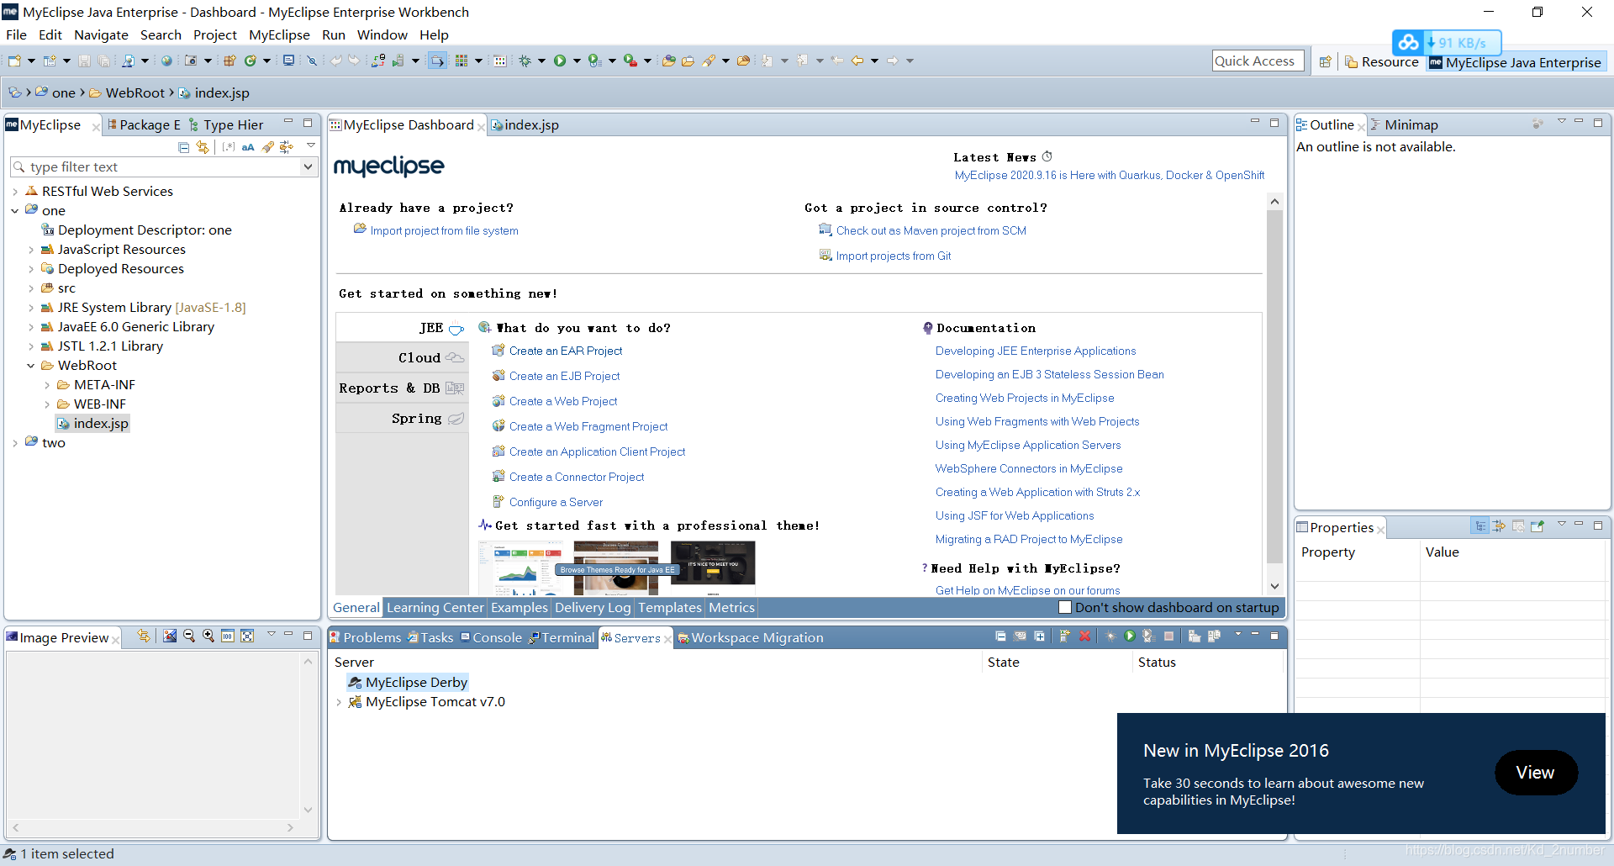Viewport: 1614px width, 866px height.
Task: Click the green Run button in the toolbar
Action: coord(560,61)
